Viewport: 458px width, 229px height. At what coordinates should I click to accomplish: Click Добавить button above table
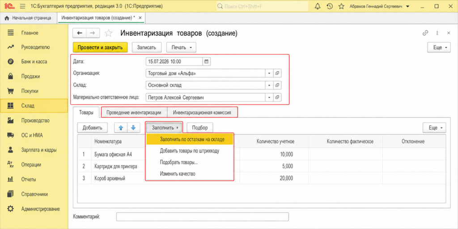92,127
